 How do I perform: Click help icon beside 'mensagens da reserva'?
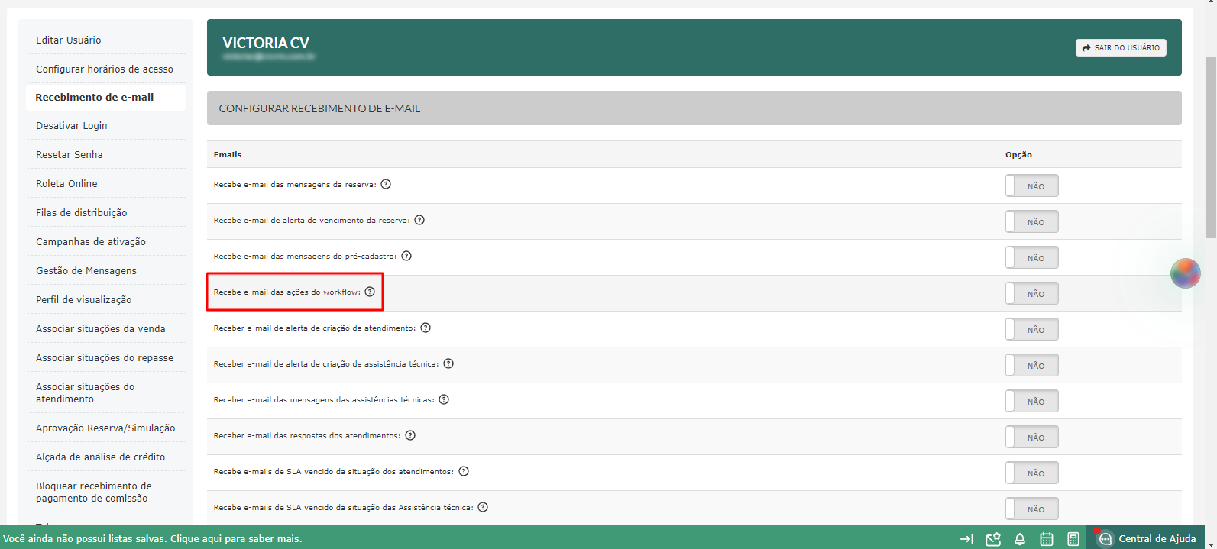[x=386, y=184]
